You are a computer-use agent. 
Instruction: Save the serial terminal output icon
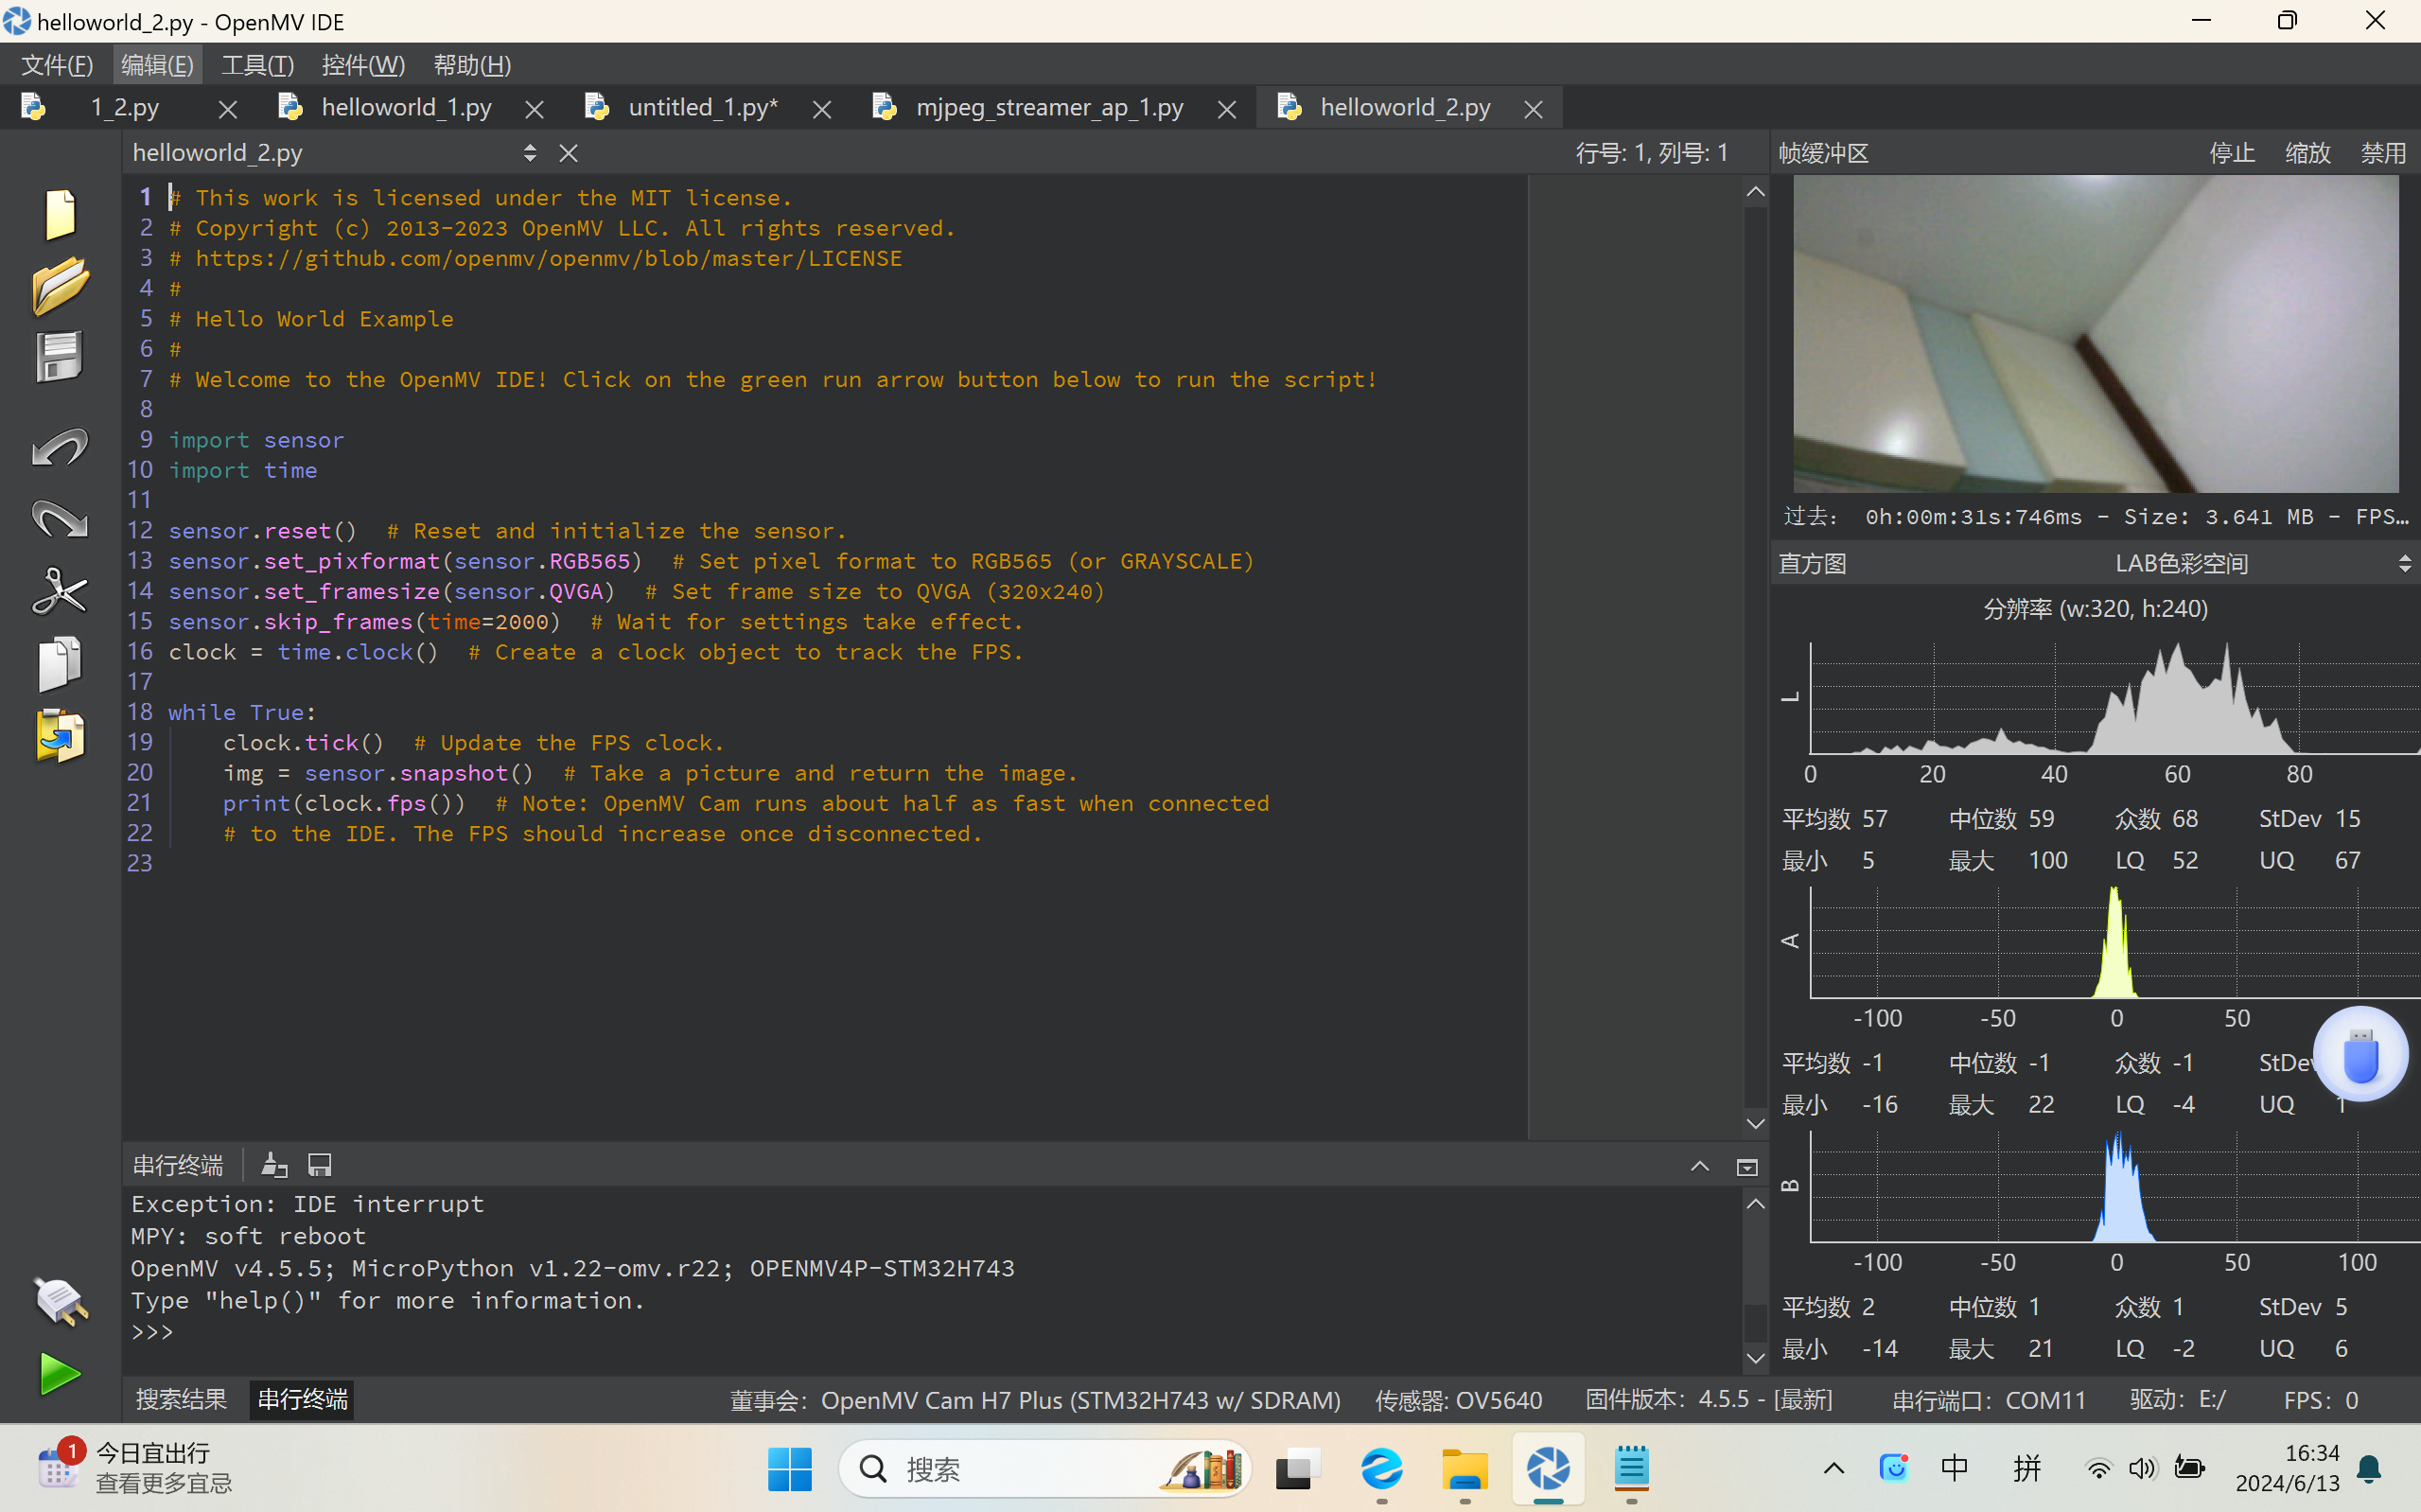320,1165
